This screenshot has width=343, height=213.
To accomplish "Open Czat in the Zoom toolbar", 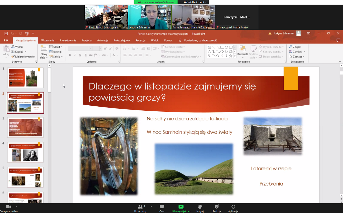I will coord(162,207).
